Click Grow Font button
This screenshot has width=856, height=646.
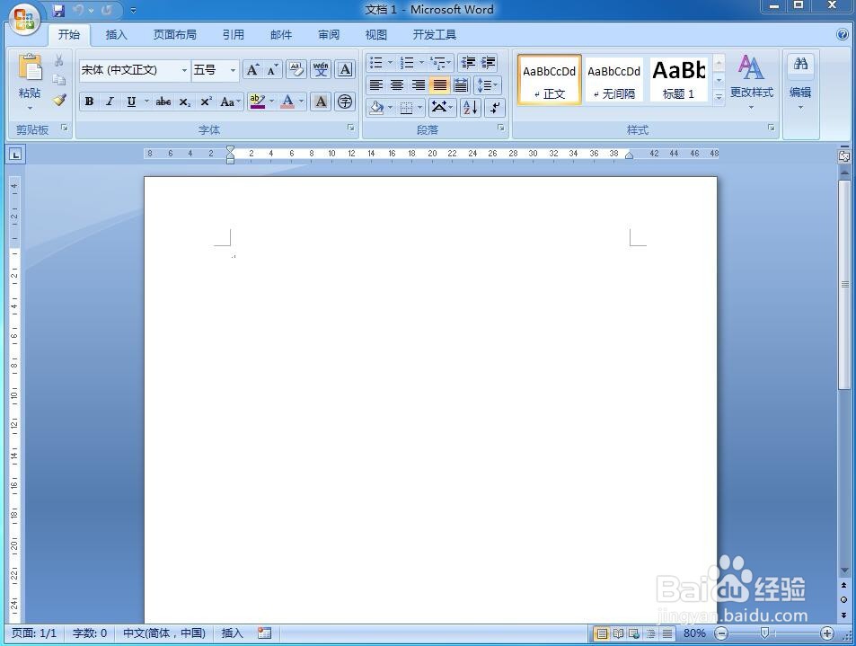pos(252,70)
